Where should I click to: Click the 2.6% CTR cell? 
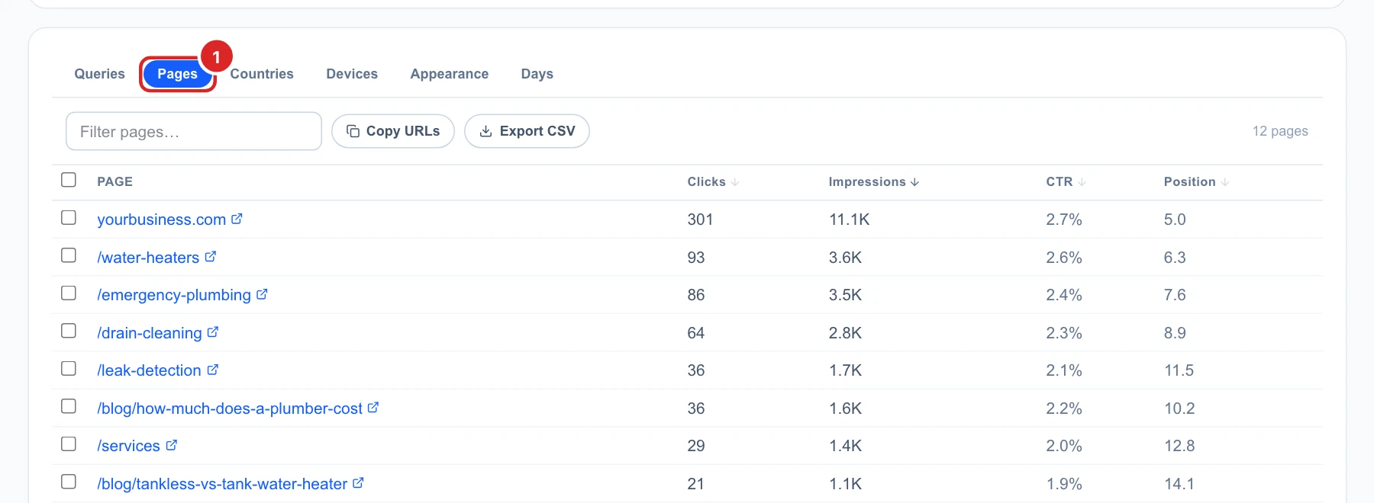1064,258
